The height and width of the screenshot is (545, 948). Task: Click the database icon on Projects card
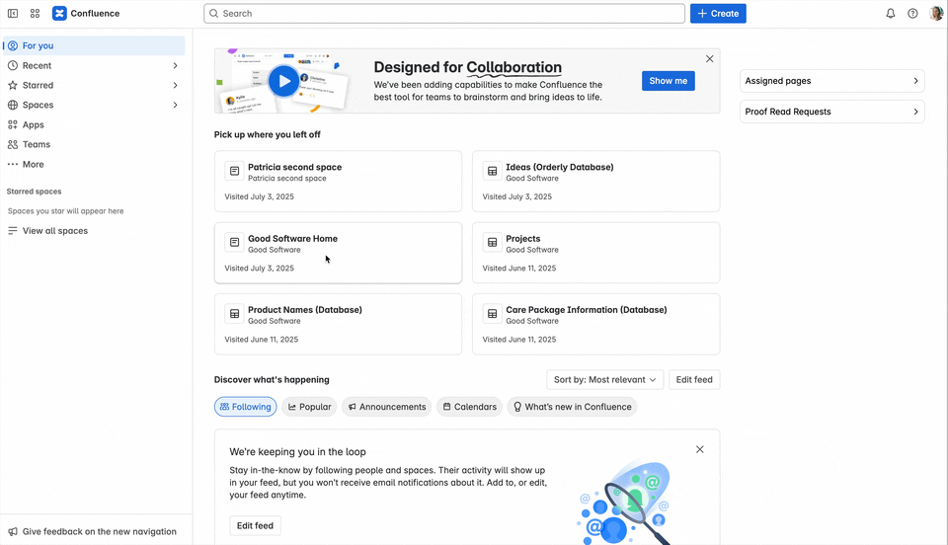(x=493, y=242)
